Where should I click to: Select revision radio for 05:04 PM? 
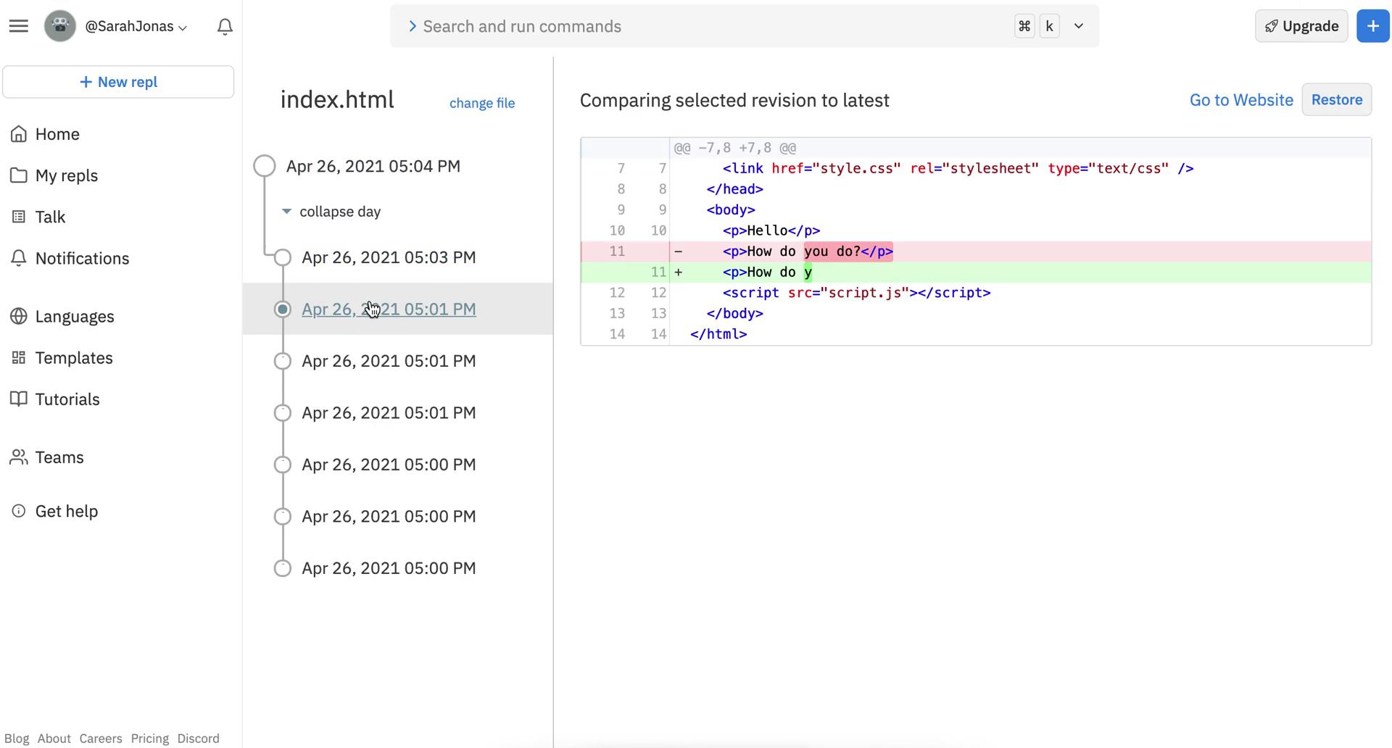[265, 166]
